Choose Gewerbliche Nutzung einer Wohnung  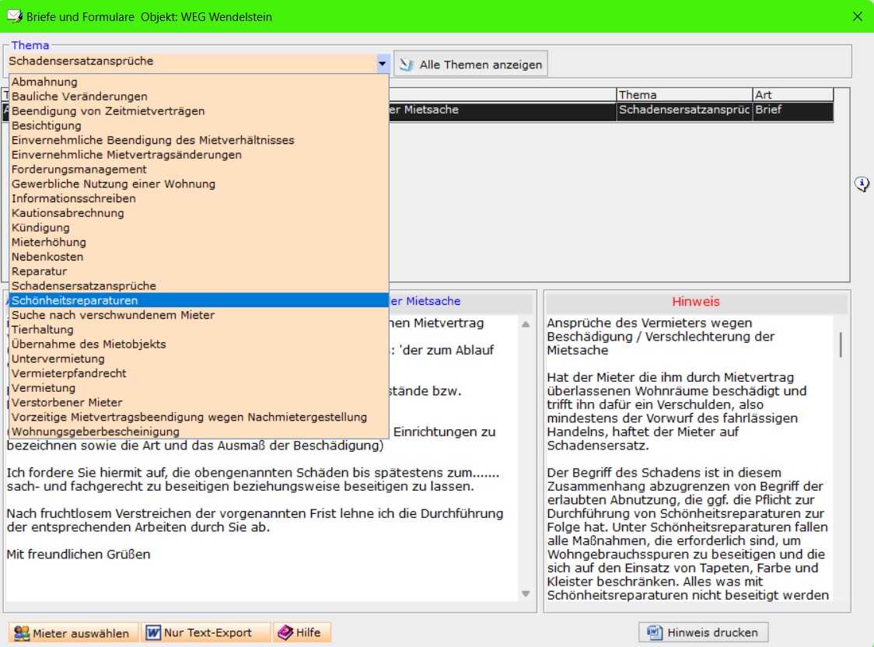199,184
